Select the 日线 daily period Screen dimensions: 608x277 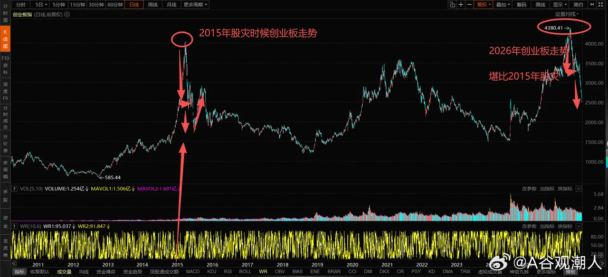click(134, 4)
